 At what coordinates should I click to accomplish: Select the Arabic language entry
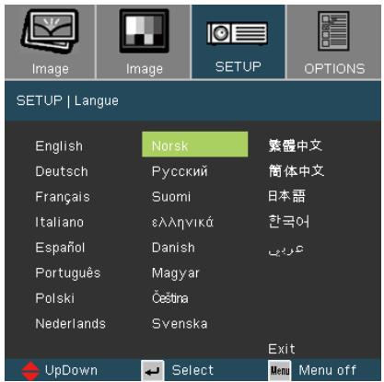click(x=286, y=250)
